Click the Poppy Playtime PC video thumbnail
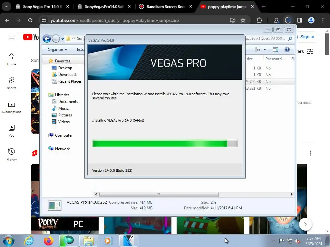The height and width of the screenshot is (247, 330). tap(64, 225)
